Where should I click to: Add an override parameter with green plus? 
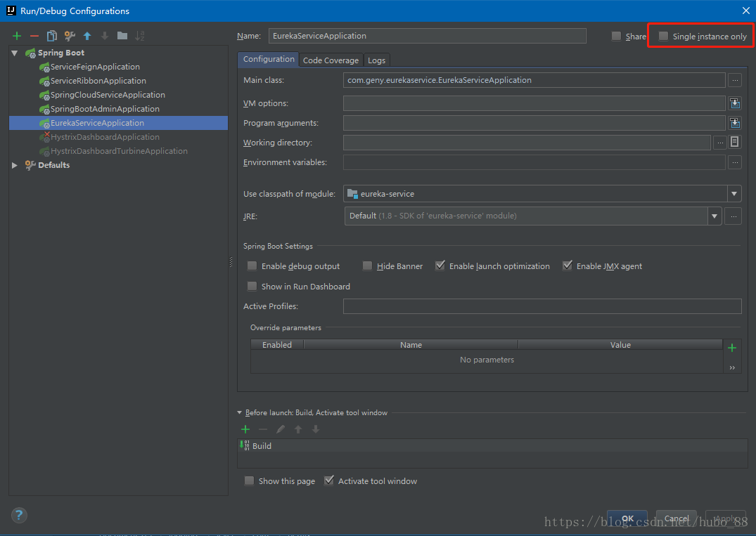tap(732, 348)
